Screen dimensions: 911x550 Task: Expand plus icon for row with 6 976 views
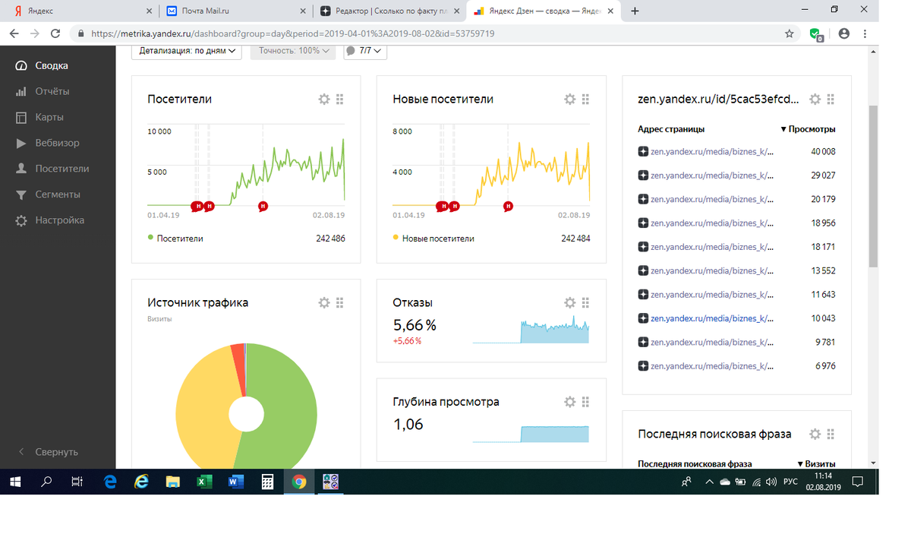coord(643,366)
